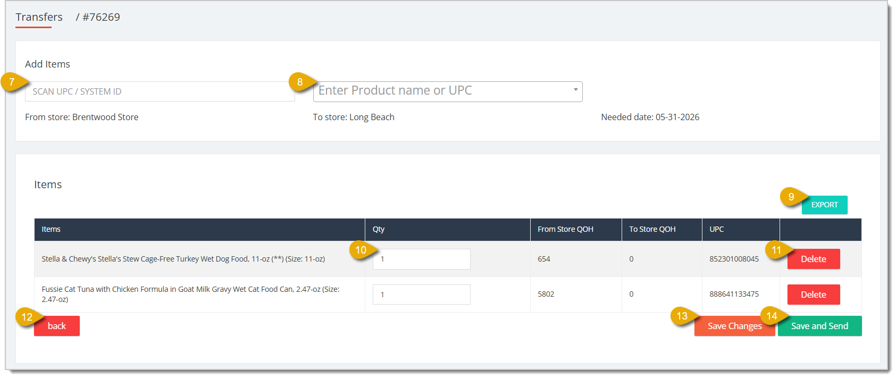Open the Transfers breadcrumb tab

[39, 17]
